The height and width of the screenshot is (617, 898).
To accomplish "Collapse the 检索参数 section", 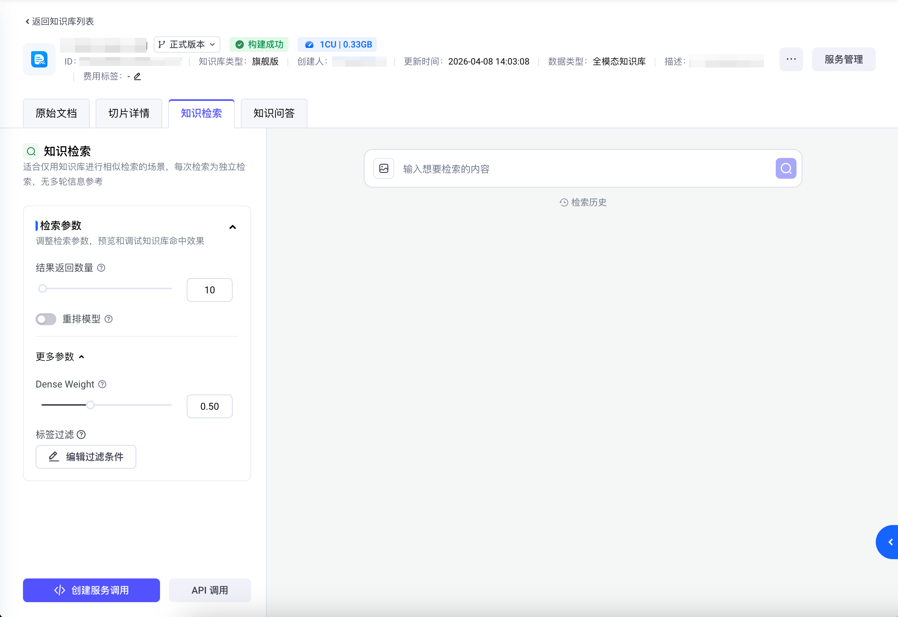I will pos(233,227).
